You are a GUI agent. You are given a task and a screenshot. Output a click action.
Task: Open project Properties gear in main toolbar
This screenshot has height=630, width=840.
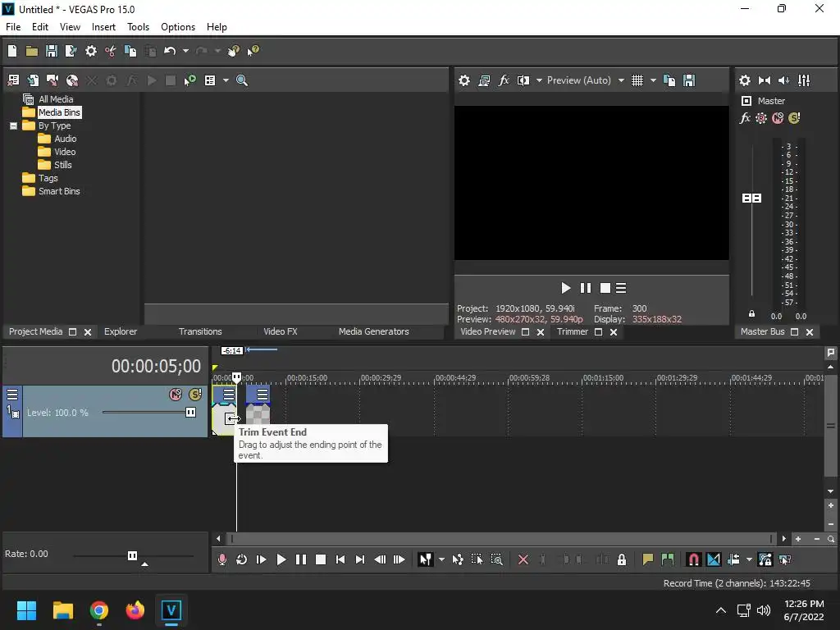(91, 51)
